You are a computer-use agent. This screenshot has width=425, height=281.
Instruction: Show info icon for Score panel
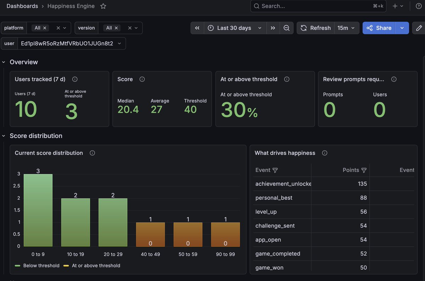click(142, 79)
